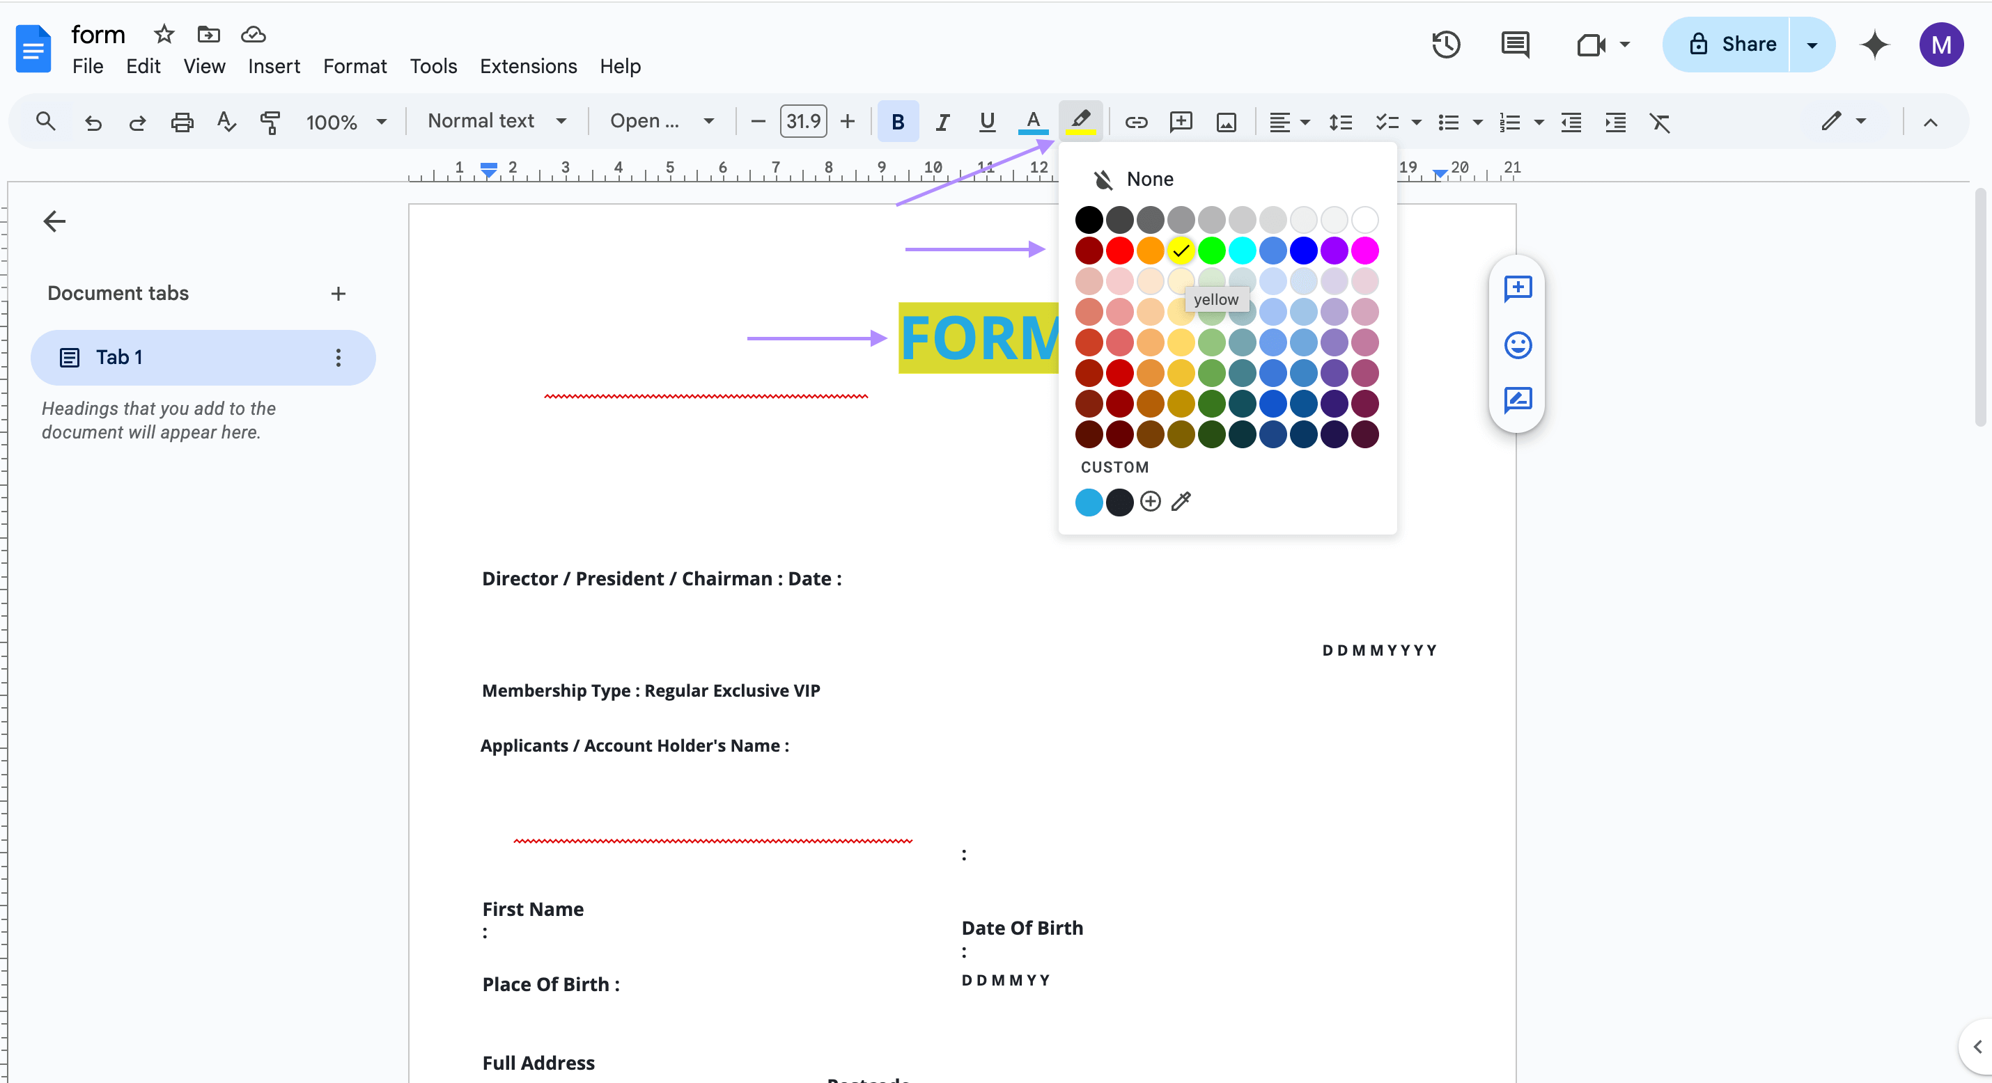Choose the black highlight swatch
This screenshot has height=1083, width=1992.
1089,221
